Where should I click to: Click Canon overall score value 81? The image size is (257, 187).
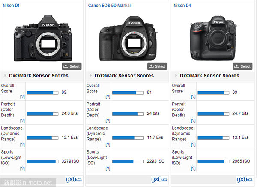149,92
